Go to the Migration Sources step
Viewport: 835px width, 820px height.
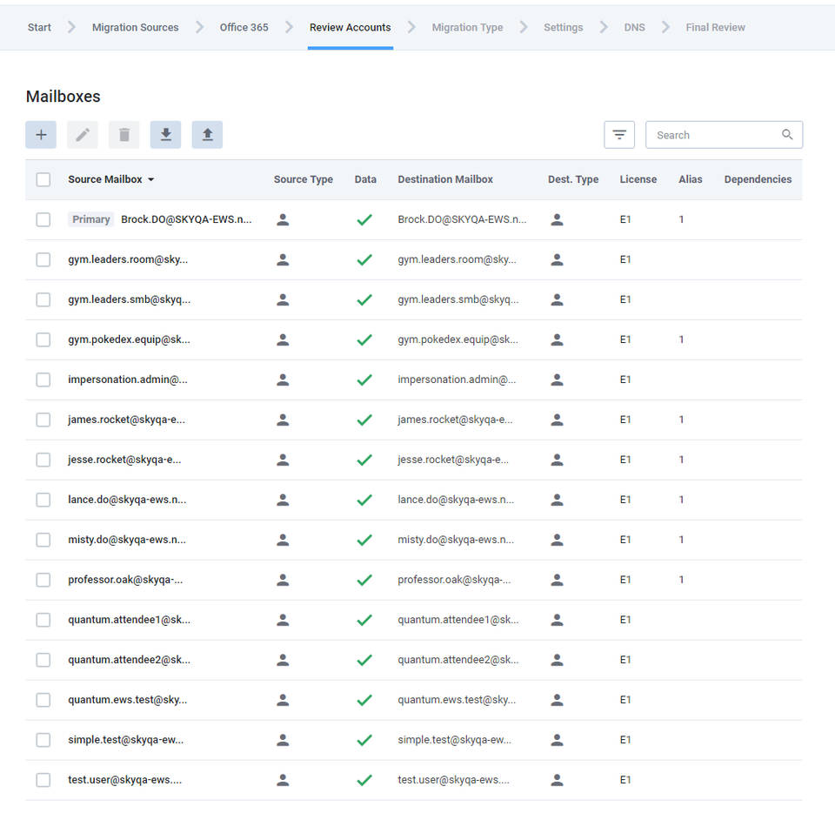135,27
